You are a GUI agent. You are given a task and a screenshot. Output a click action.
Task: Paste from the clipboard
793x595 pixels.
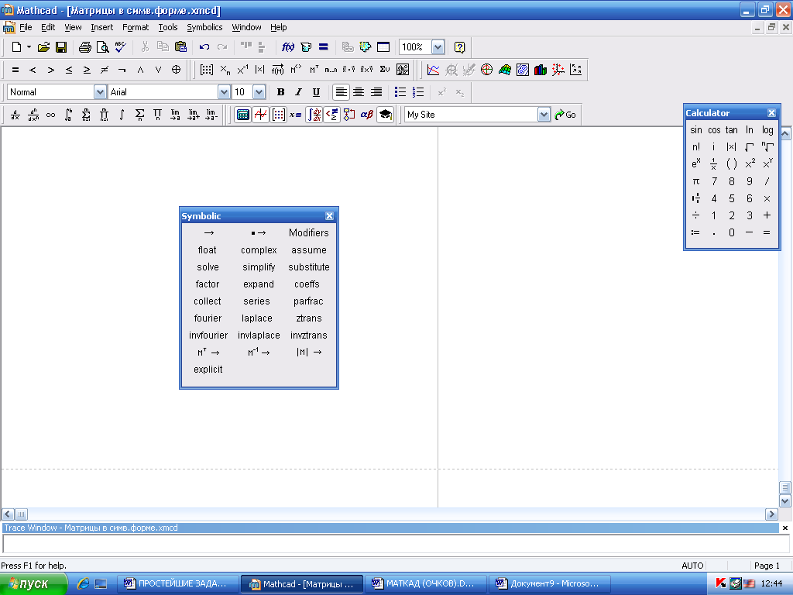180,47
